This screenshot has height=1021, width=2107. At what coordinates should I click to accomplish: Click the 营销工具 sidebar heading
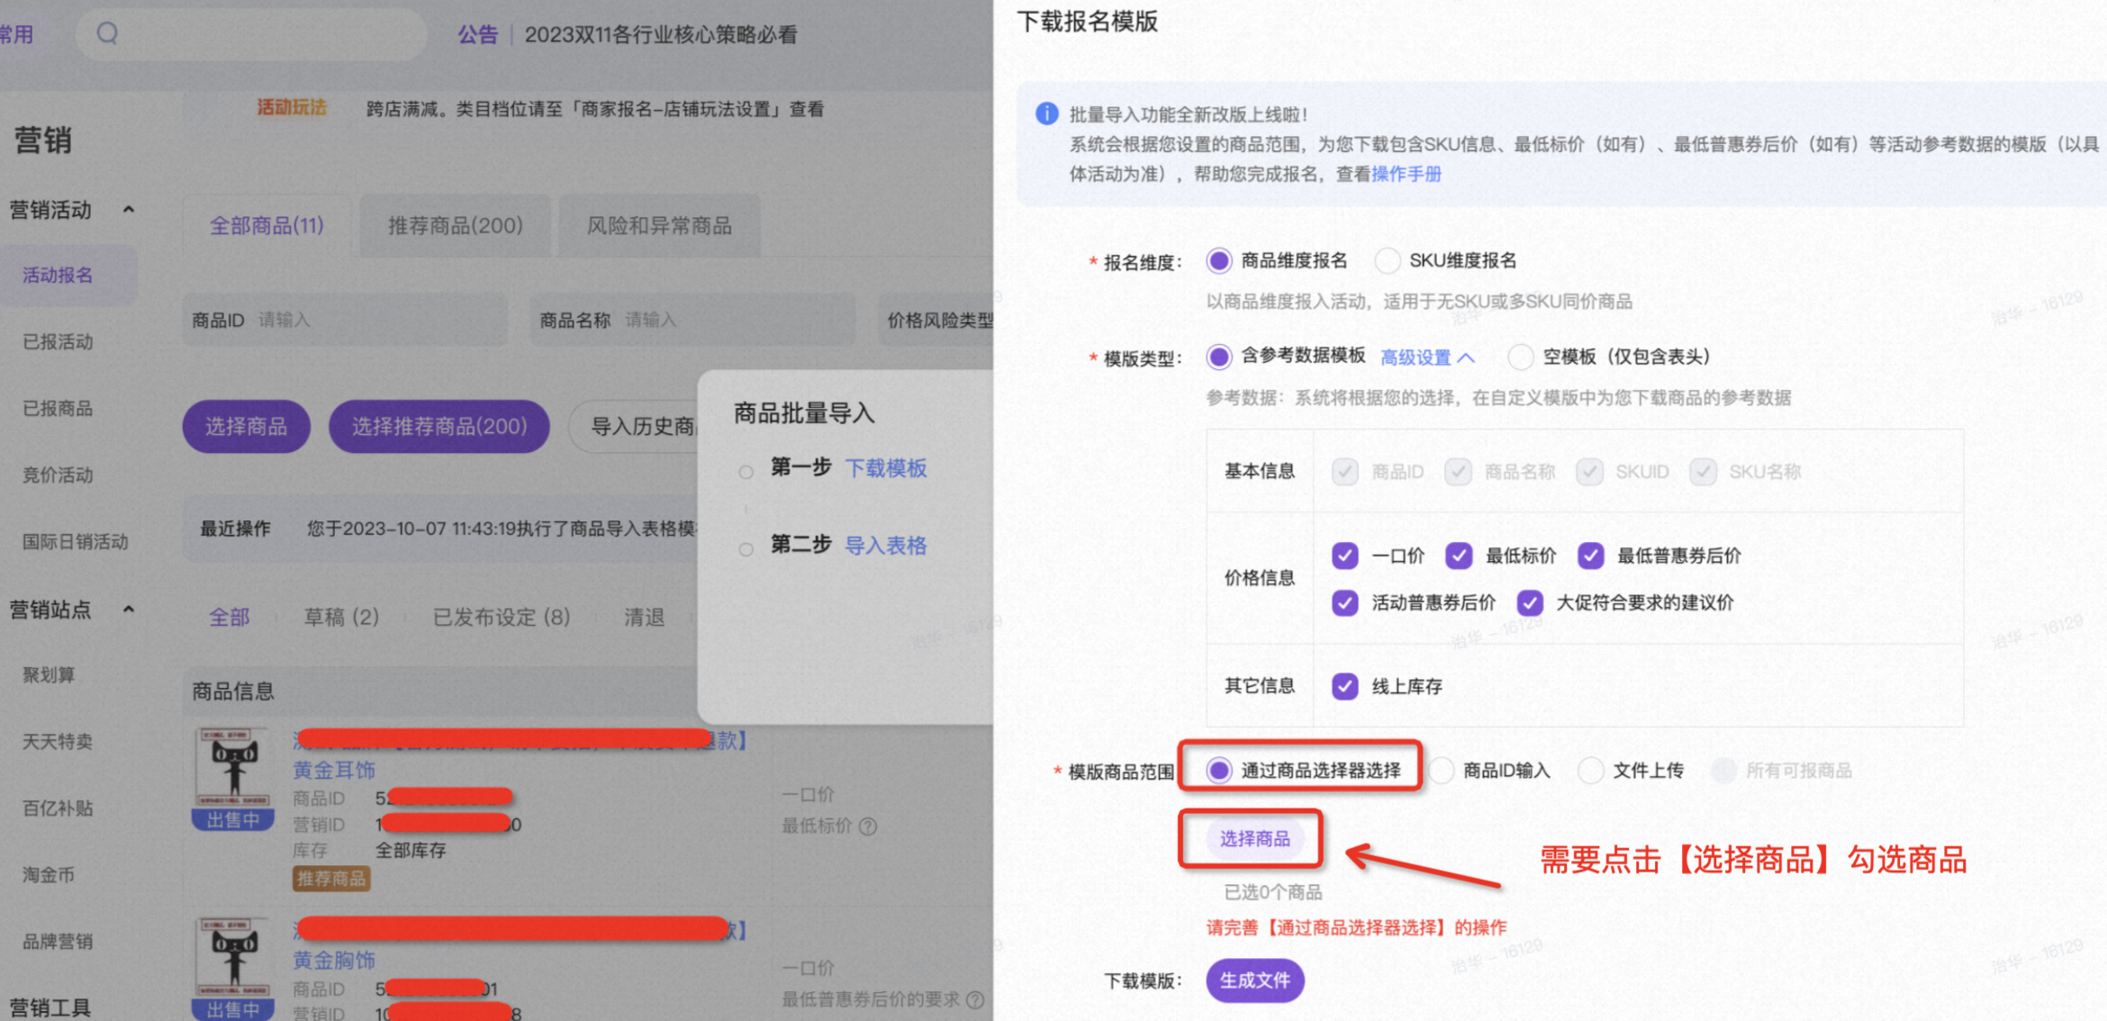pyautogui.click(x=50, y=1007)
